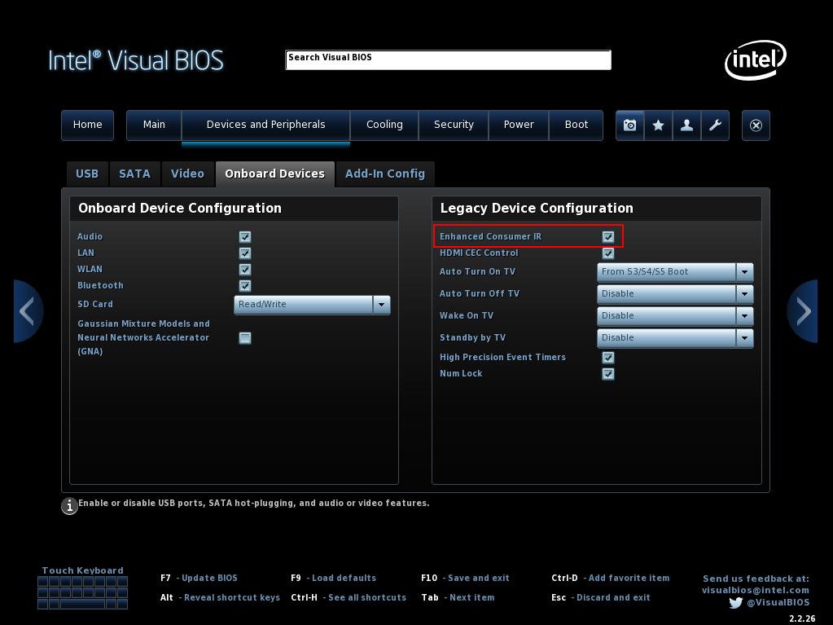The image size is (833, 625).
Task: Enable the GNA accelerator checkbox
Action: 245,338
